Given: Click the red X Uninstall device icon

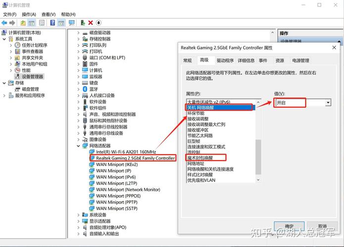Looking at the screenshot, I should click(x=91, y=23).
